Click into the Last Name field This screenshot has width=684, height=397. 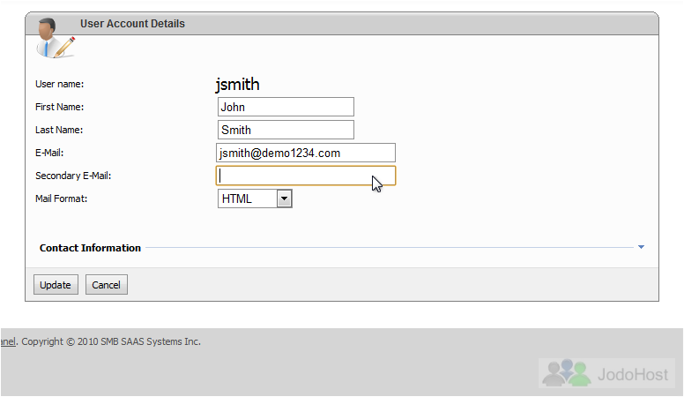point(286,130)
